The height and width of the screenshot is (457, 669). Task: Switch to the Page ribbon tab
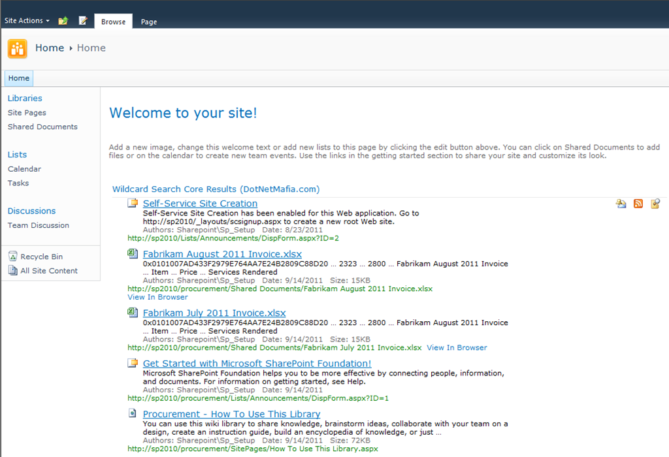149,22
